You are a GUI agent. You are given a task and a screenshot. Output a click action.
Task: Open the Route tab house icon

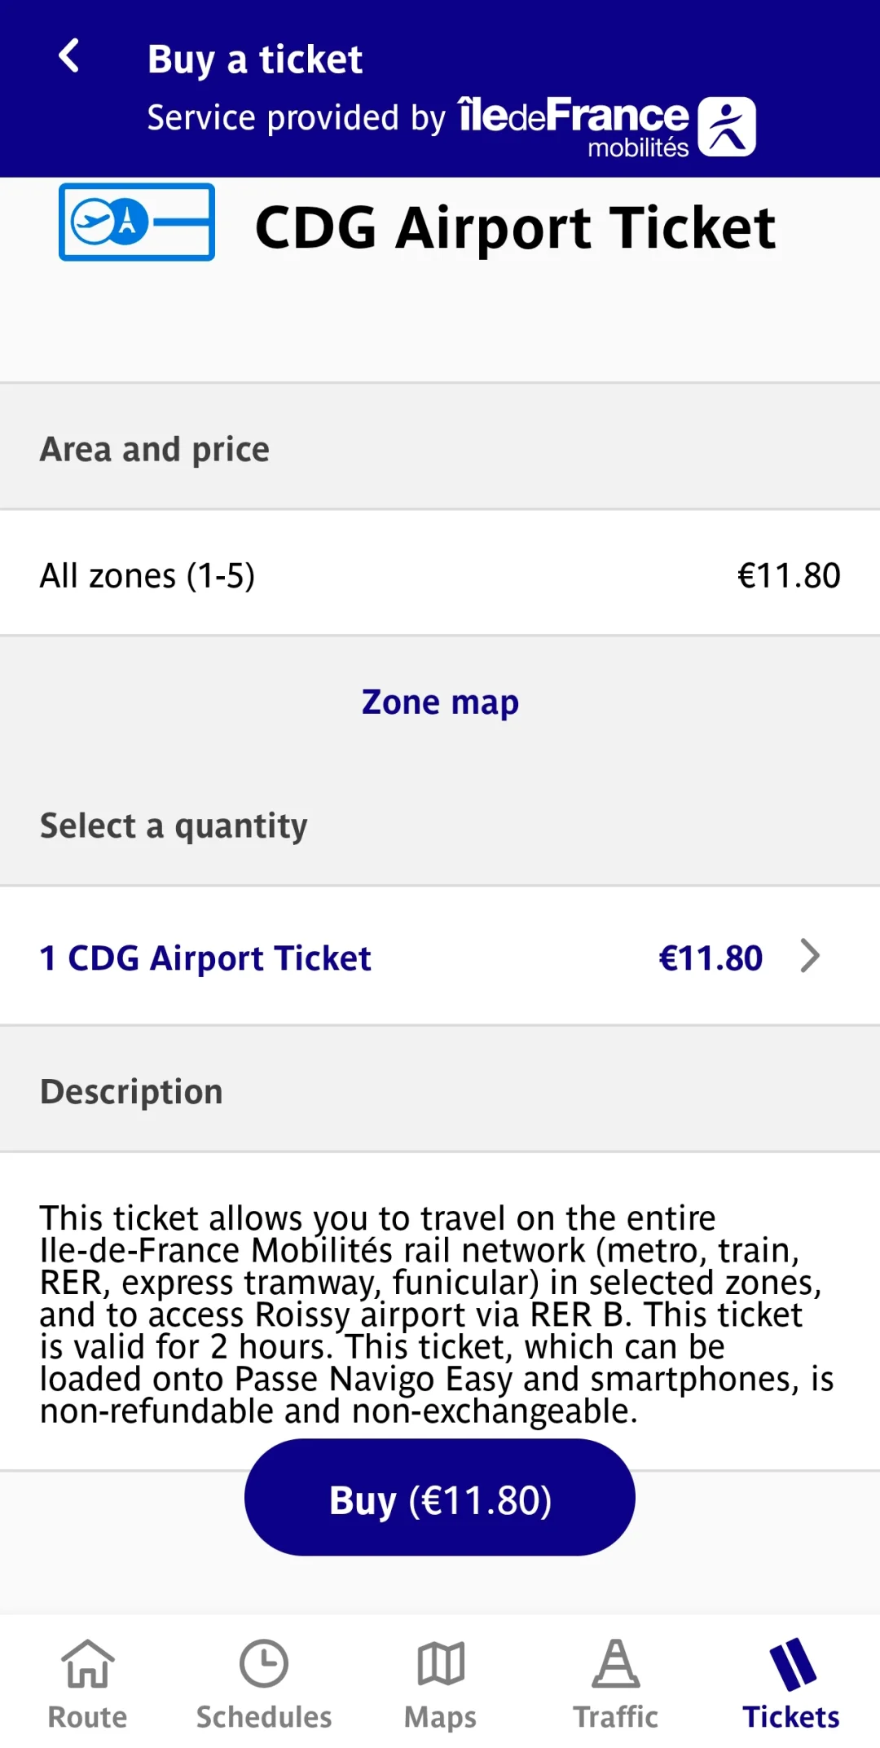click(x=88, y=1663)
